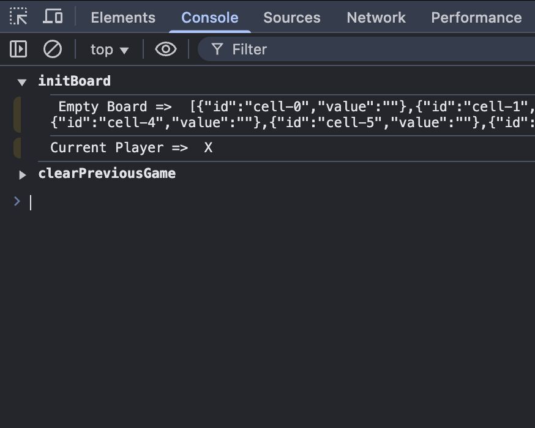
Task: Expand the clearPreviousGame log group
Action: [x=23, y=175]
